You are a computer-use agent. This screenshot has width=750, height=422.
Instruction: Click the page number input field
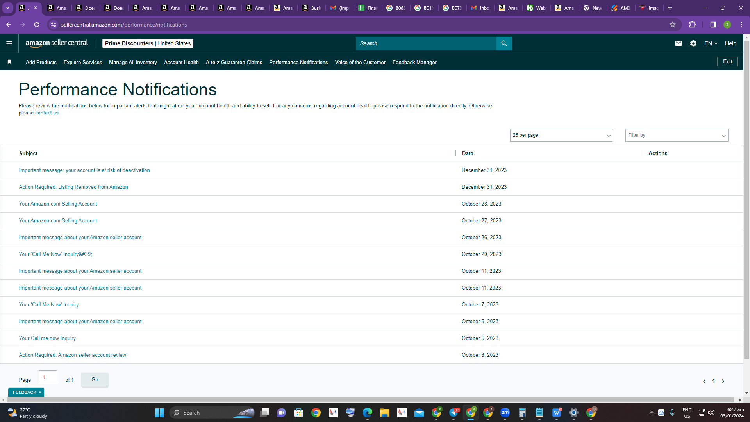coord(48,377)
